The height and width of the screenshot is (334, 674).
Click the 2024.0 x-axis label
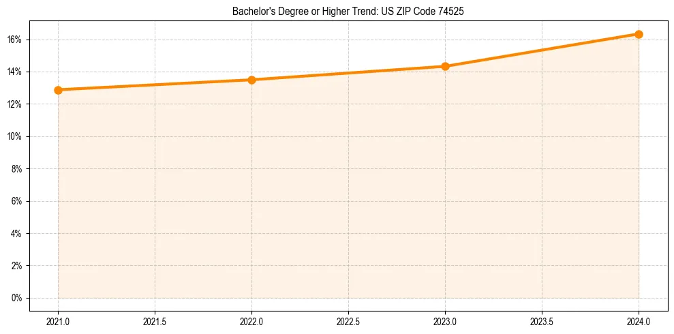click(639, 321)
